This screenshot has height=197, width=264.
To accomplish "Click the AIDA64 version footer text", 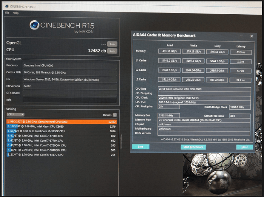I will click(x=206, y=139).
